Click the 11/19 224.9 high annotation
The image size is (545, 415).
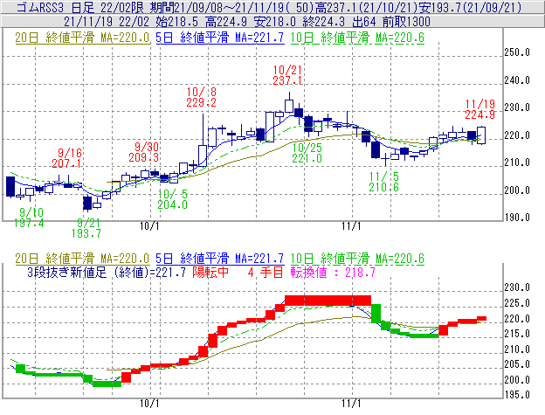point(479,109)
